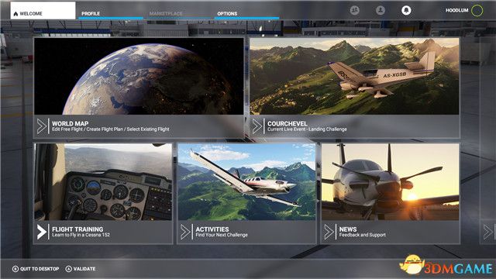Open the Options tab
This screenshot has width=496, height=279.
click(x=227, y=14)
